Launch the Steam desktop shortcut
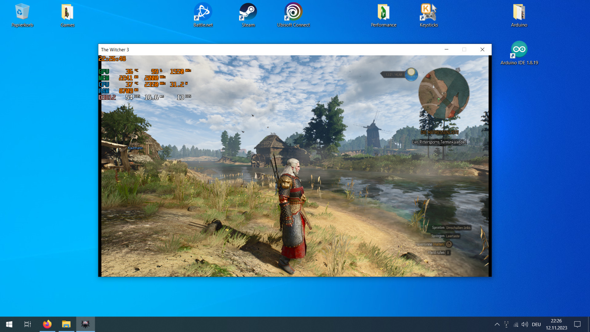Screen dimensions: 590x332 (x=248, y=15)
